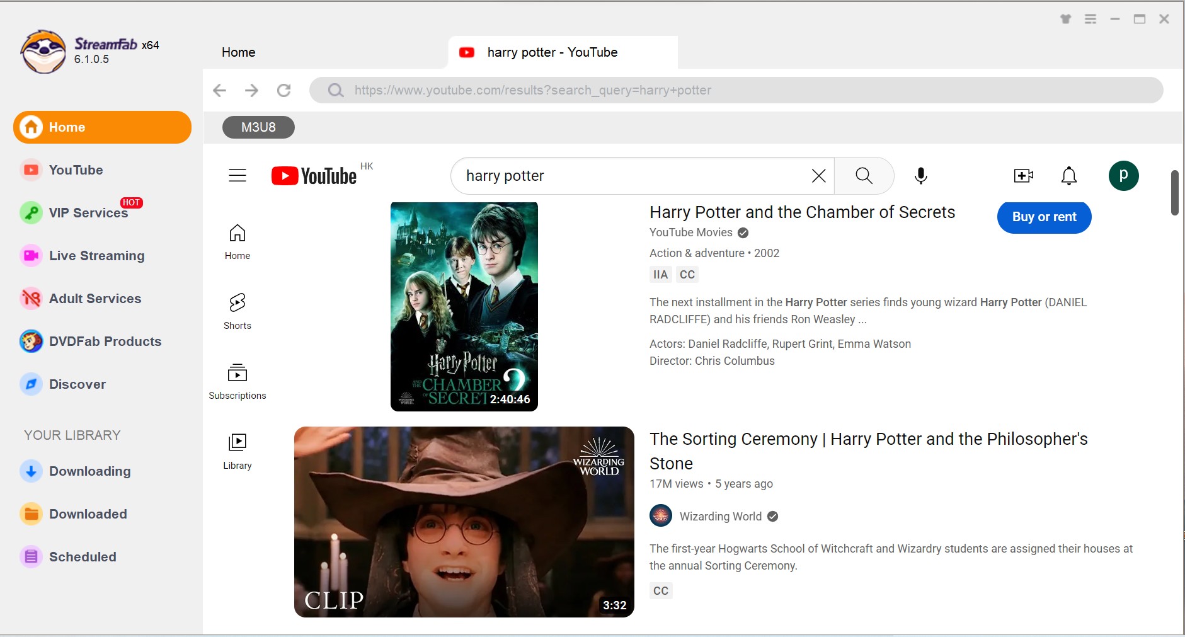Viewport: 1185px width, 637px height.
Task: Open the YouTube Movies channel link
Action: [691, 232]
